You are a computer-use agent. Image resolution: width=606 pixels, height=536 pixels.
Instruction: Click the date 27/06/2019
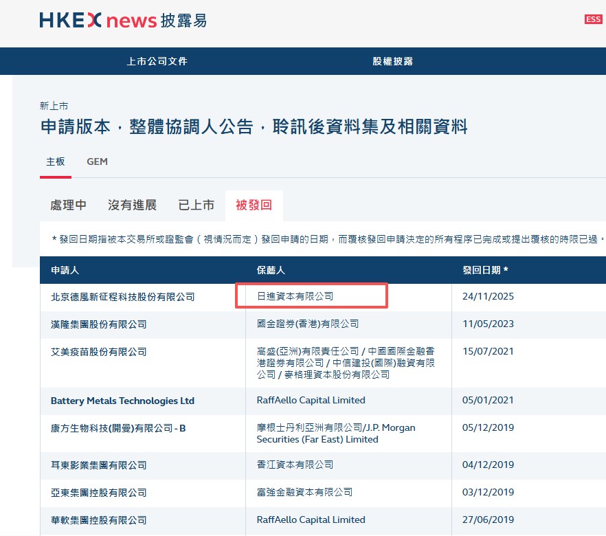(488, 520)
